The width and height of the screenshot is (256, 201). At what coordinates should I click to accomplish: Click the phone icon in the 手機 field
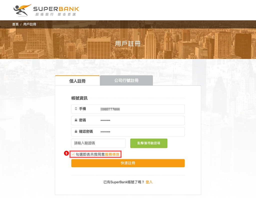[76, 109]
